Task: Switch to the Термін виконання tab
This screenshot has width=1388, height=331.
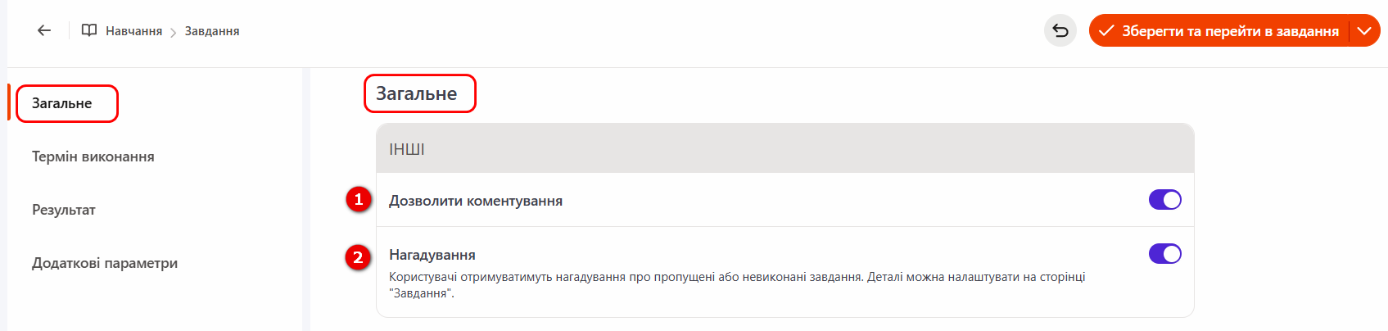Action: pos(93,156)
